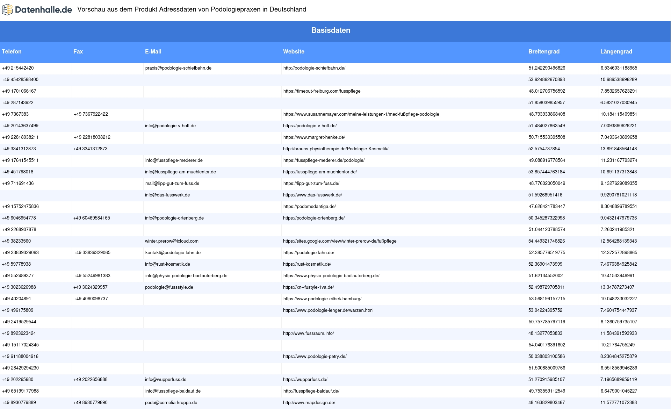Click the podologie-lenger.de warzen.html cell
This screenshot has width=671, height=409.
[328, 310]
